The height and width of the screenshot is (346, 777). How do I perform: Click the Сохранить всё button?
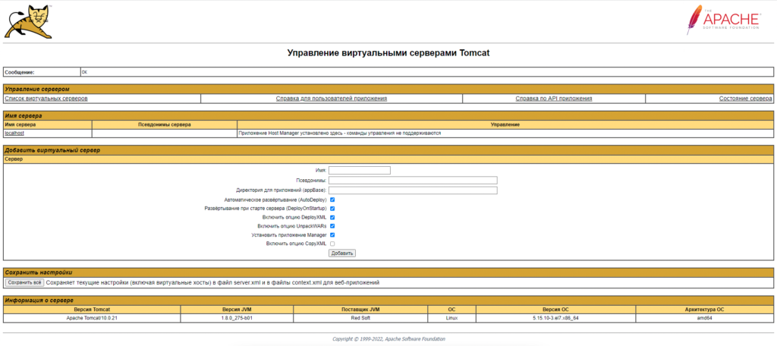[24, 282]
